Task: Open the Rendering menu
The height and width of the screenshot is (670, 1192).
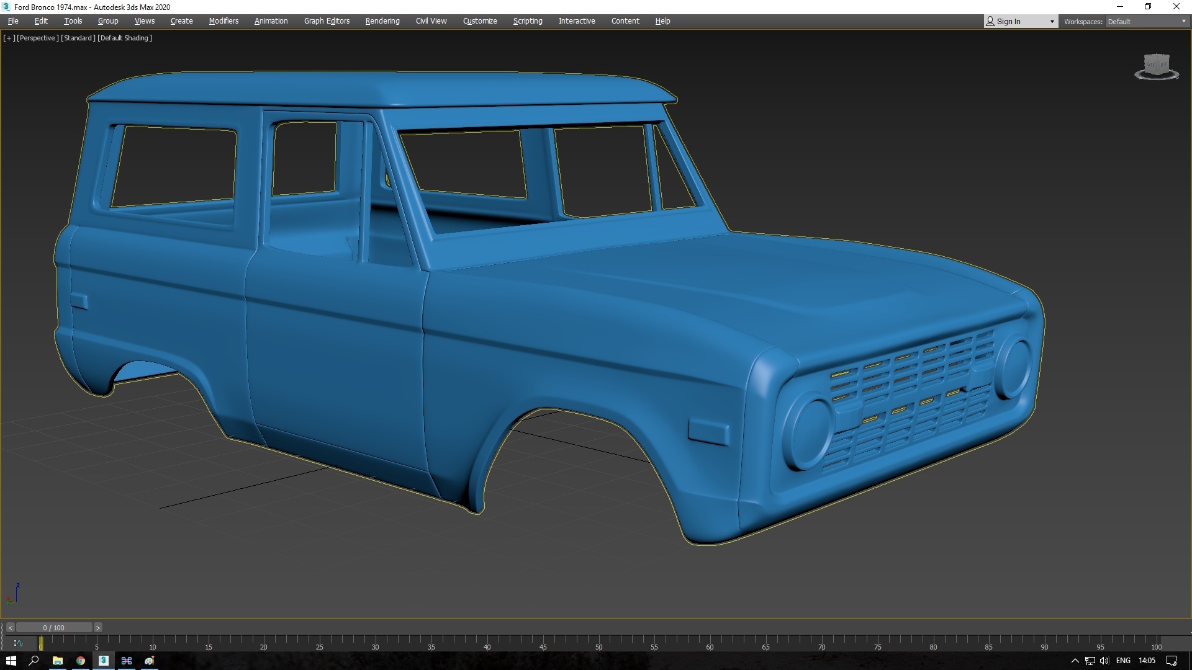Action: click(x=382, y=20)
